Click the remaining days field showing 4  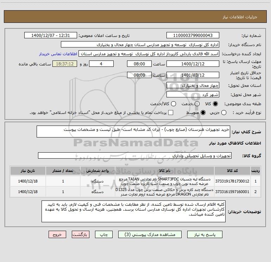(x=101, y=64)
